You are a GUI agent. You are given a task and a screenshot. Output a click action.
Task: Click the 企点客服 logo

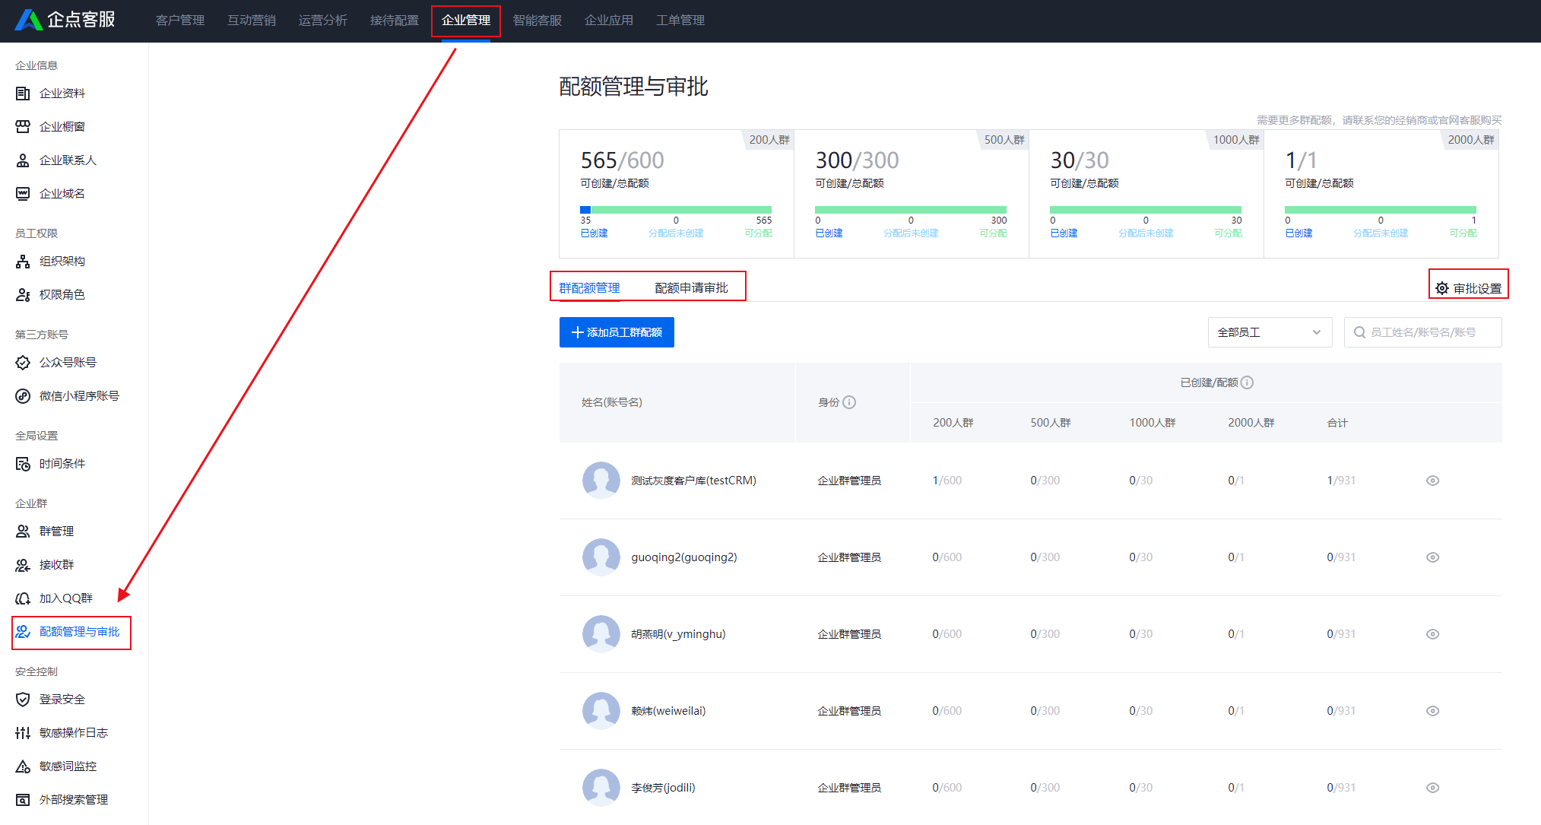[65, 20]
